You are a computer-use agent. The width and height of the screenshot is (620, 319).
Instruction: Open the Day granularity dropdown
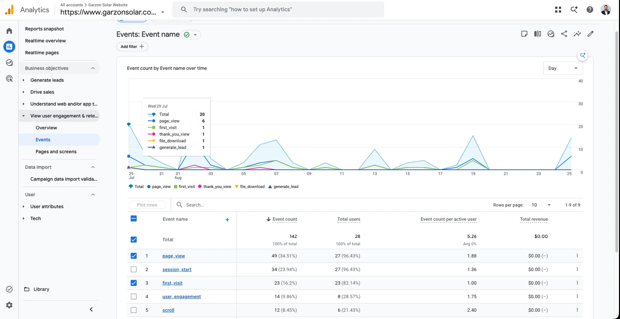tap(563, 68)
